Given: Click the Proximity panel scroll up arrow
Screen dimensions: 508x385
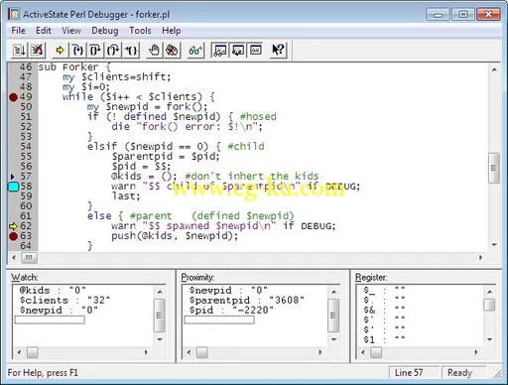Looking at the screenshot, I should (x=333, y=292).
